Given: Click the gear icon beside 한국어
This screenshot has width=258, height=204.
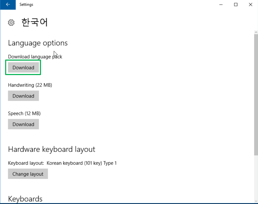Looking at the screenshot, I should [11, 22].
